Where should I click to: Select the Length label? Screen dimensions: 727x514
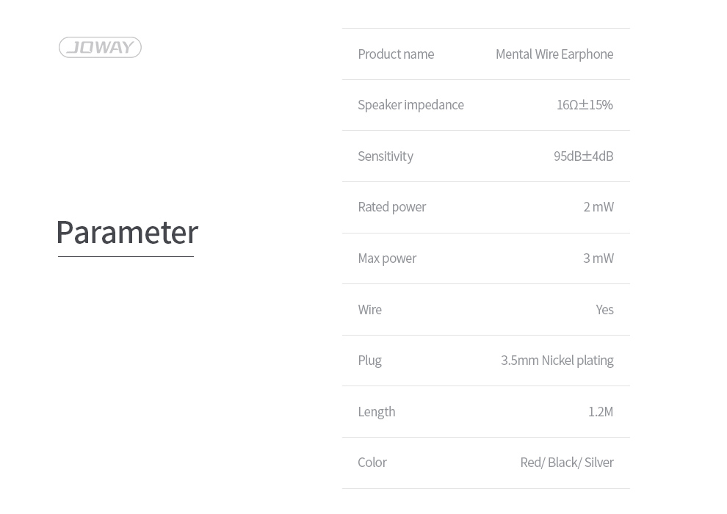point(377,412)
